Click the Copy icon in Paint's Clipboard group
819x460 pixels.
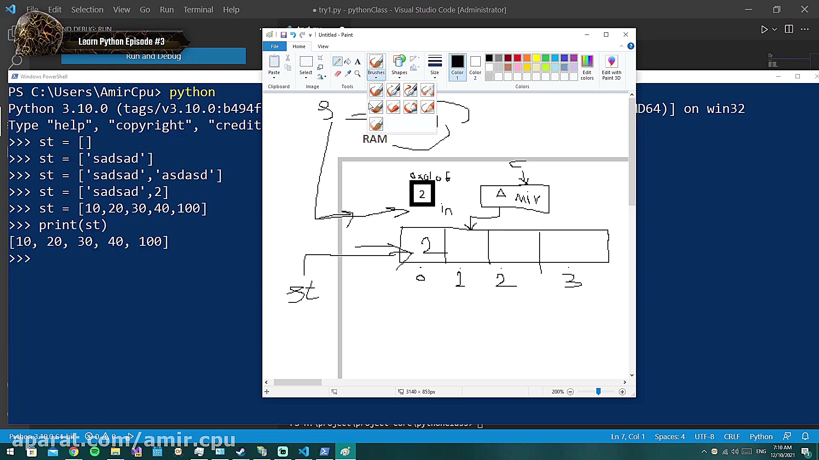[288, 67]
